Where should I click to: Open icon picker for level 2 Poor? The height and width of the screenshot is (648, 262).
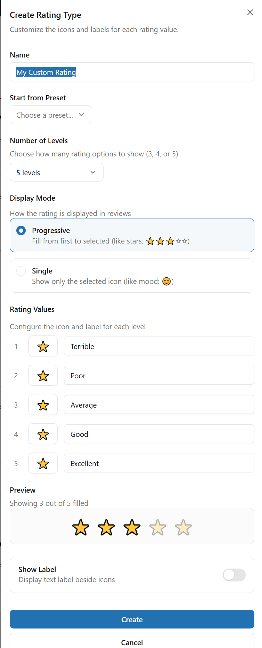pos(43,376)
